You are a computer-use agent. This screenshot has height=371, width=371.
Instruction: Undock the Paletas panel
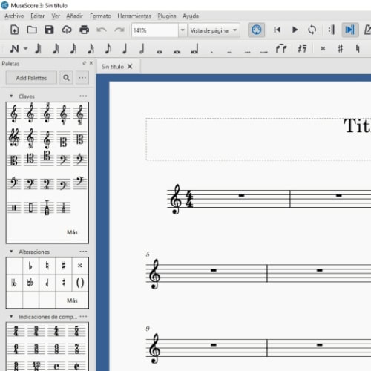85,63
